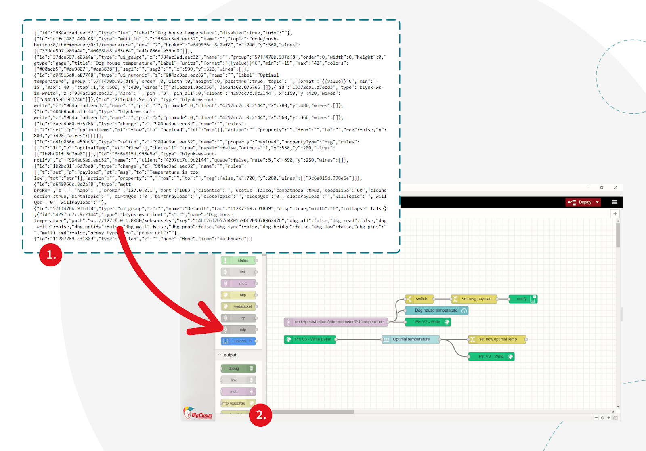Image resolution: width=646 pixels, height=451 pixels.
Task: Click the reset zoom circle button
Action: [x=602, y=418]
